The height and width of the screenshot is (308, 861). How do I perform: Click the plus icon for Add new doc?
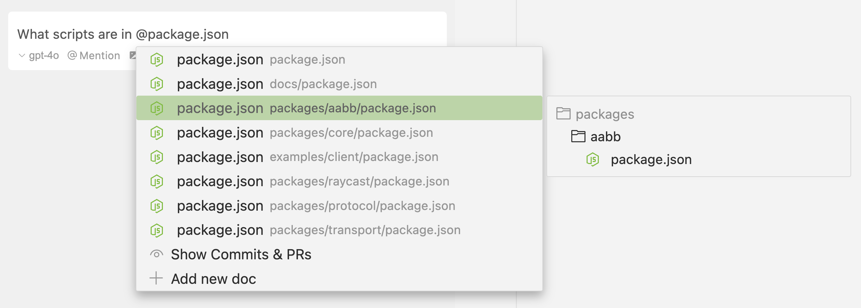(x=156, y=278)
